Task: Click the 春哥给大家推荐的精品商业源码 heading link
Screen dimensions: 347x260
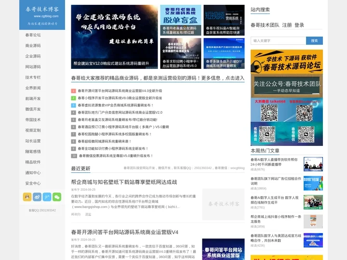Action: pyautogui.click(x=158, y=78)
